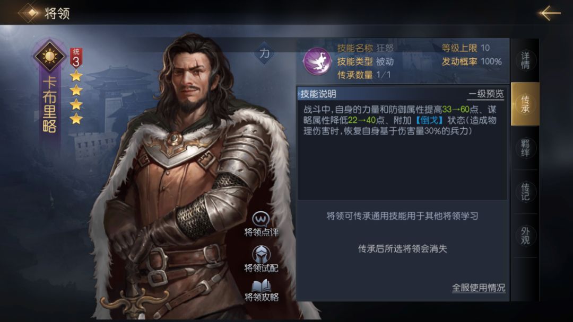
Task: Switch to the 传记 tab
Action: click(x=525, y=192)
